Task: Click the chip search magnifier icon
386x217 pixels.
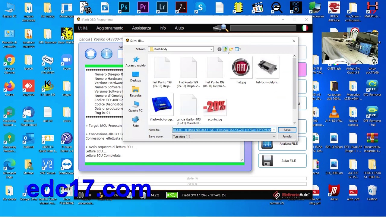Action: coord(220,28)
